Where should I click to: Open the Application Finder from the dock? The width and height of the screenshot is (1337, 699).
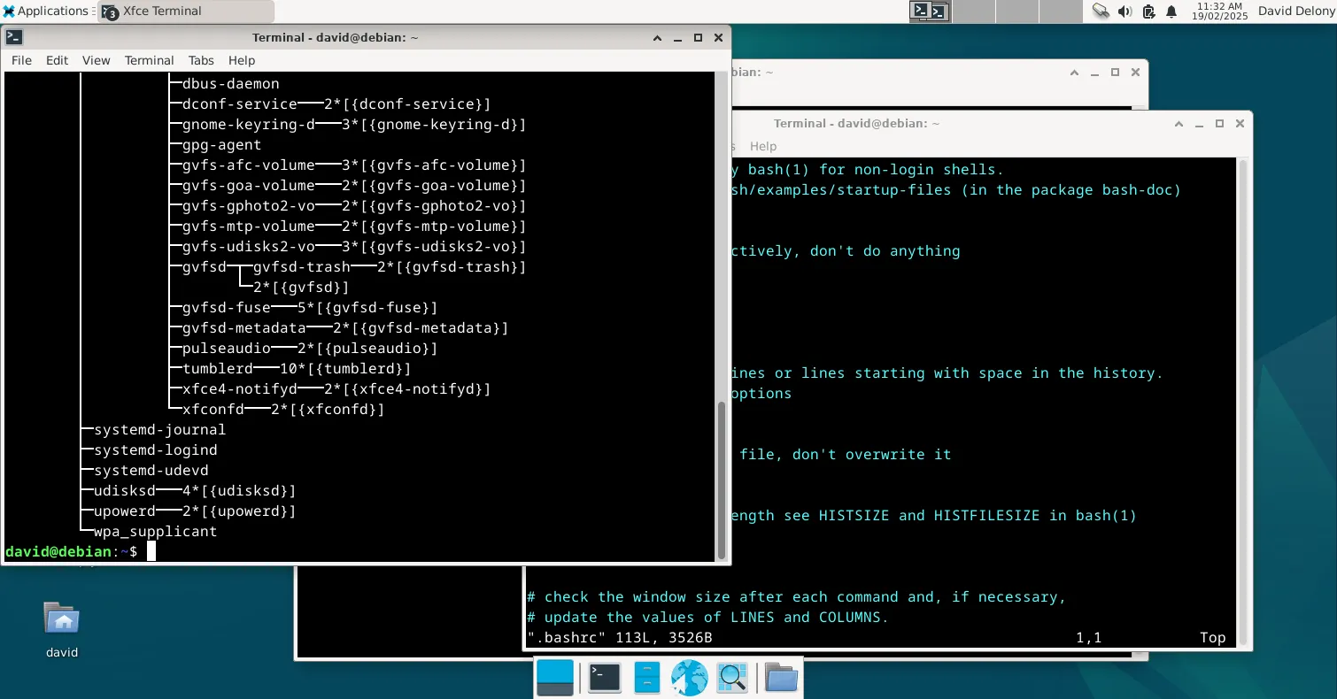(732, 677)
